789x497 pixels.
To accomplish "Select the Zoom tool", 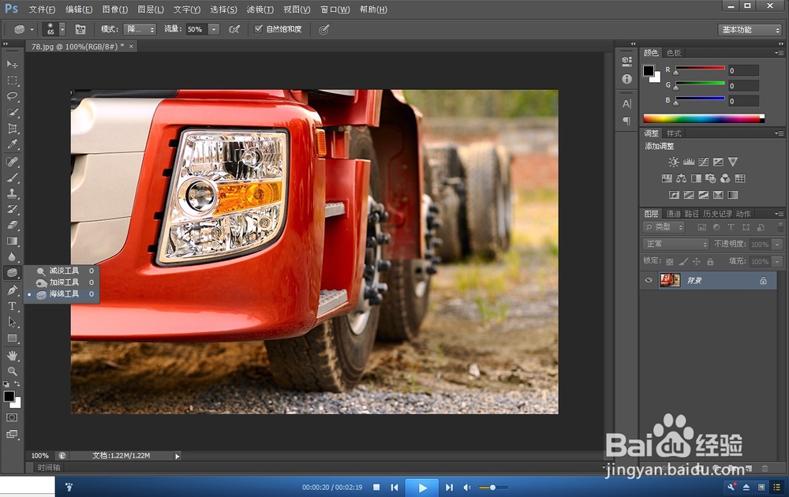I will tap(12, 372).
